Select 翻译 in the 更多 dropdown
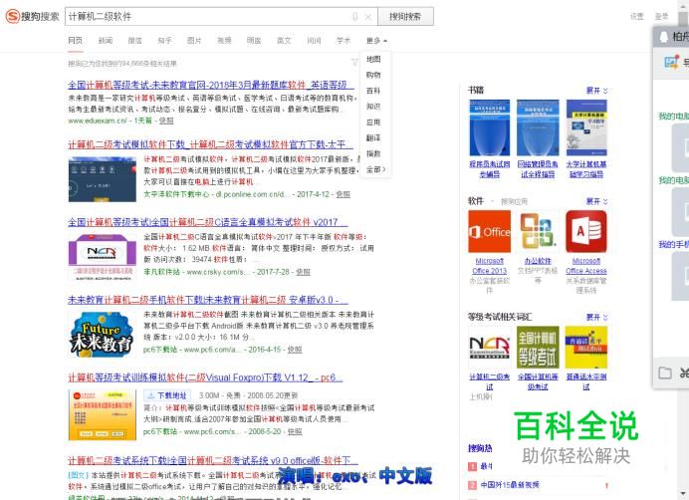The height and width of the screenshot is (500, 689). [x=373, y=138]
